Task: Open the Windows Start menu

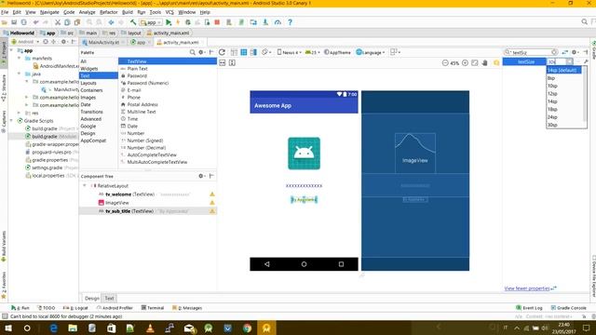Action: (x=8, y=328)
